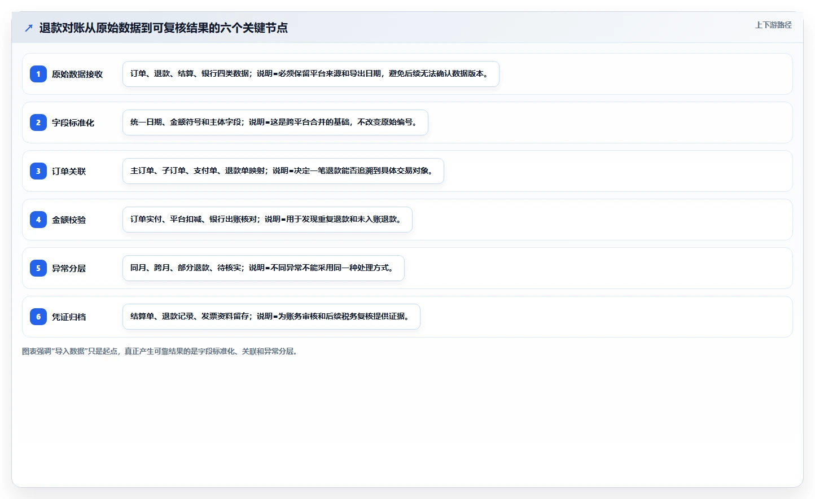Image resolution: width=815 pixels, height=499 pixels.
Task: Open the description box starting with 订单、退款、结算
Action: click(x=311, y=74)
